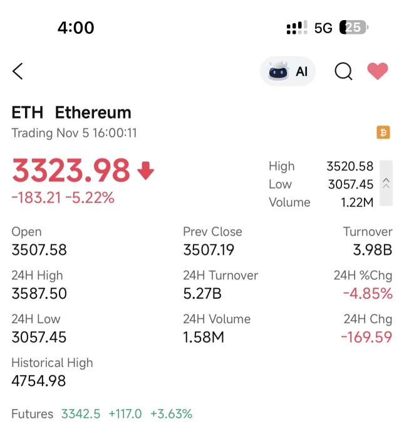Tap the -183.21 -5.22% change text
The width and height of the screenshot is (404, 426).
point(63,198)
